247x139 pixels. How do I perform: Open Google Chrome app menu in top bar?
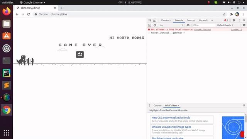click(32, 2)
